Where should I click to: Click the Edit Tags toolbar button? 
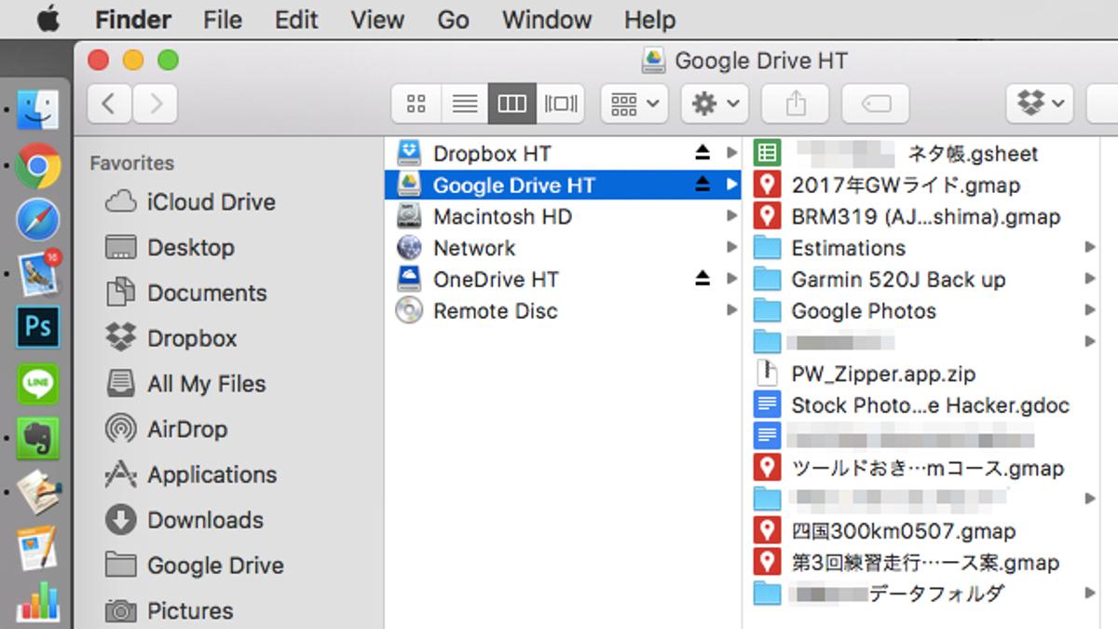876,103
